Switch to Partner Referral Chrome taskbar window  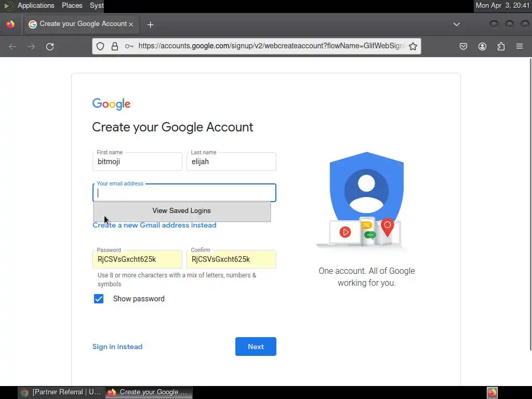[x=61, y=392]
